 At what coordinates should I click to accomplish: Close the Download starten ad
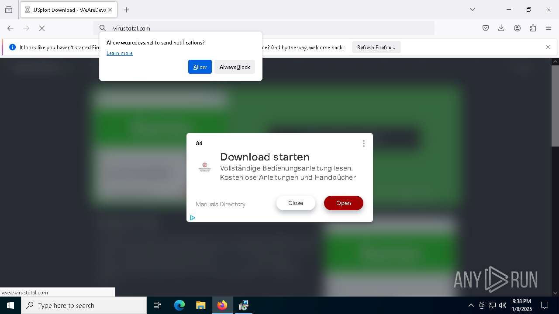click(296, 203)
